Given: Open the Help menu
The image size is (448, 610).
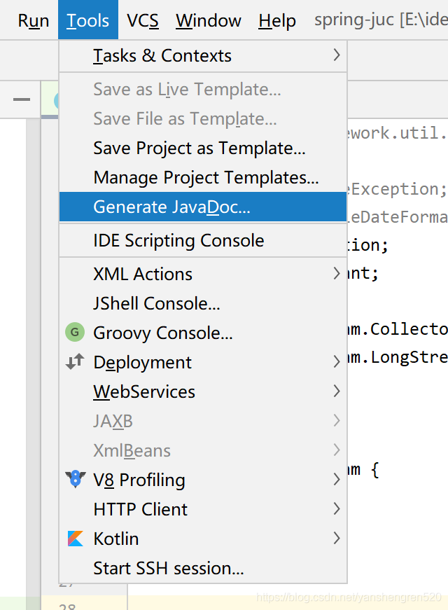Looking at the screenshot, I should coord(277,20).
